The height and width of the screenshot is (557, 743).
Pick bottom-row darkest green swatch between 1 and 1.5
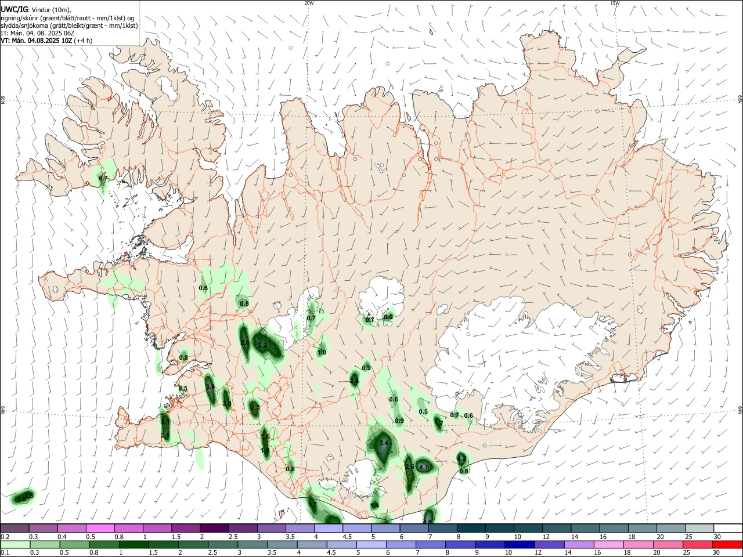135,544
